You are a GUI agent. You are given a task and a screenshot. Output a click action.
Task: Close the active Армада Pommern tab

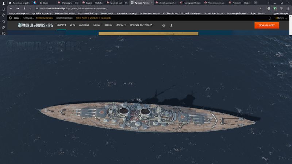pos(151,3)
